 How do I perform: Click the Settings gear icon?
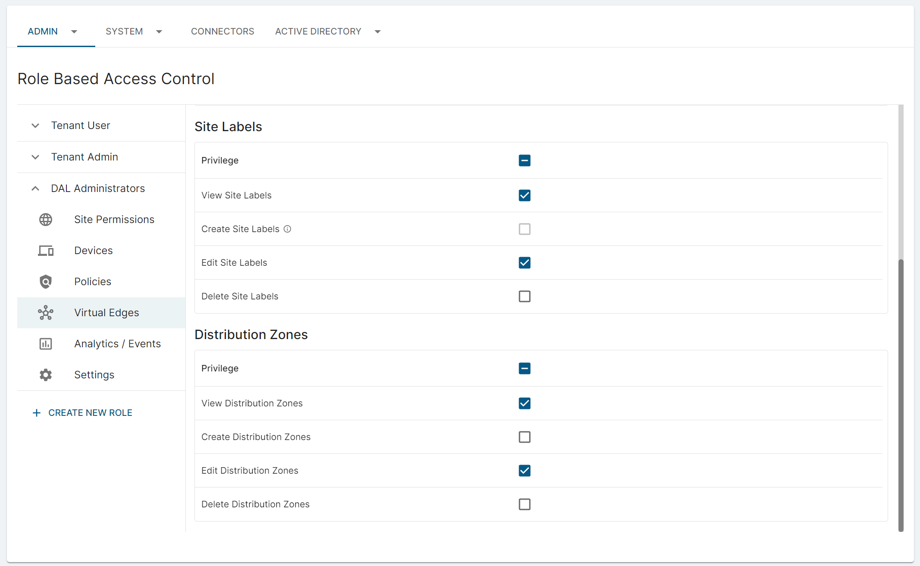46,375
